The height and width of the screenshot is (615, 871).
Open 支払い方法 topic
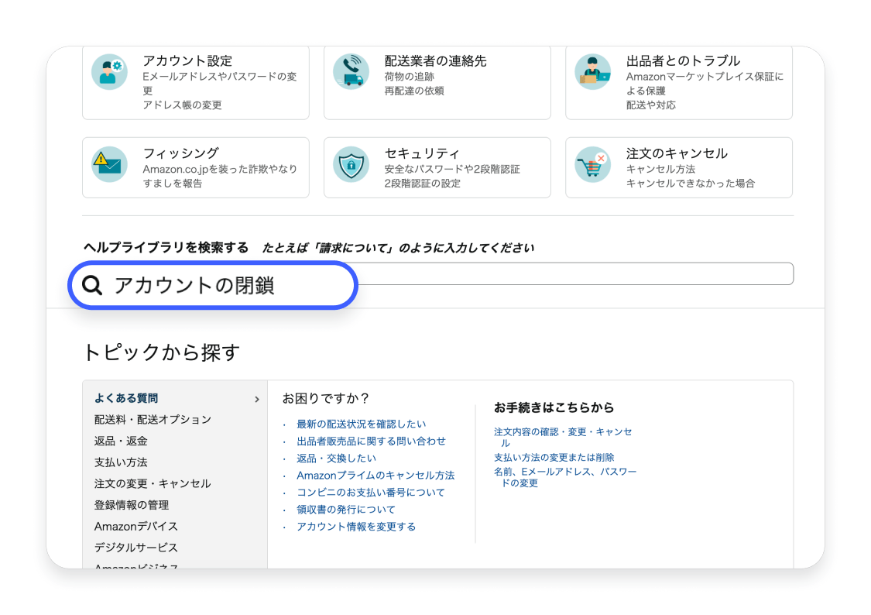[121, 462]
